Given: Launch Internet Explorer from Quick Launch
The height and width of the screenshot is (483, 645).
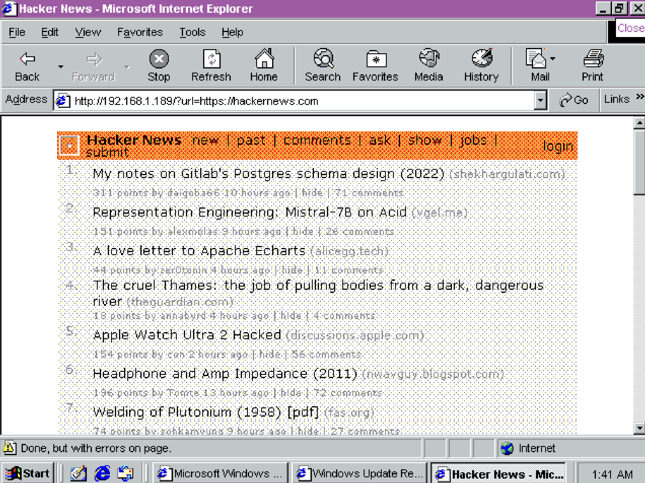Looking at the screenshot, I should coord(102,473).
